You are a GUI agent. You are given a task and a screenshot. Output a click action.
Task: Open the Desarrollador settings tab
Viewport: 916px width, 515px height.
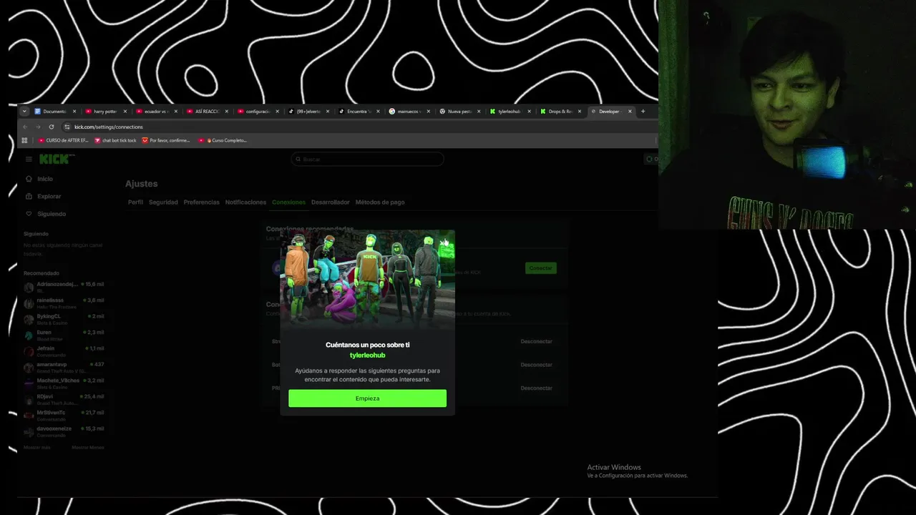[x=330, y=202]
